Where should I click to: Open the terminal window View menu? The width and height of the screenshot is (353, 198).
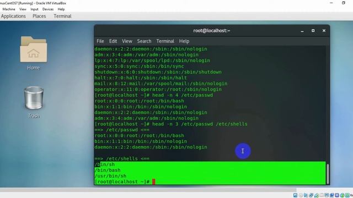(127, 41)
